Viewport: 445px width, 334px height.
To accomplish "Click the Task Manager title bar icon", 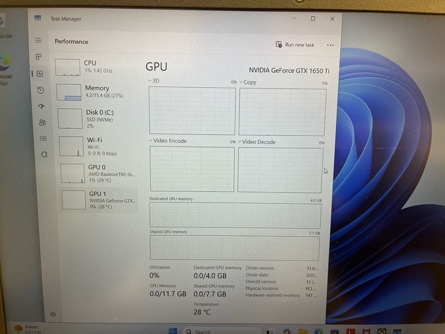I will [x=38, y=18].
